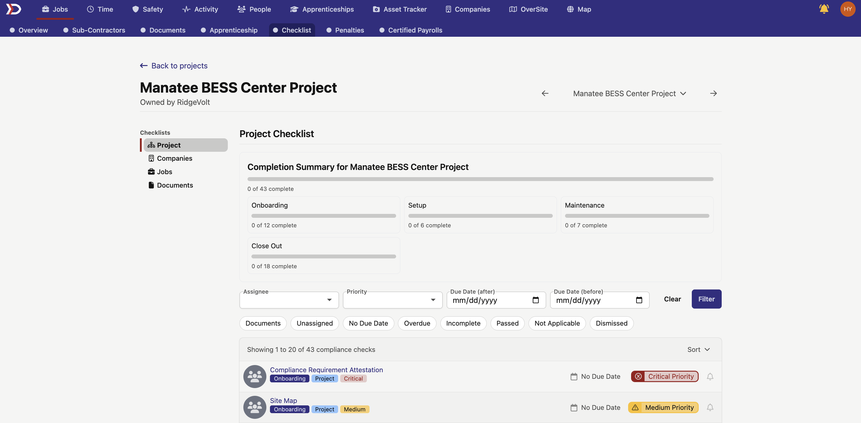
Task: Select Companies in the Checklists sidebar
Action: (x=174, y=159)
